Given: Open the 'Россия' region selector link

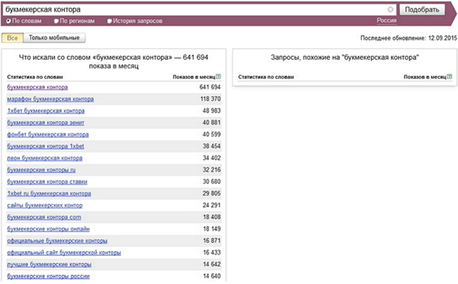Looking at the screenshot, I should [x=387, y=21].
